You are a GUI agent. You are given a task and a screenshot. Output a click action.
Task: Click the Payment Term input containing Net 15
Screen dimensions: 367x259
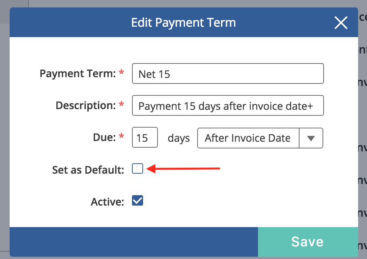pyautogui.click(x=228, y=73)
